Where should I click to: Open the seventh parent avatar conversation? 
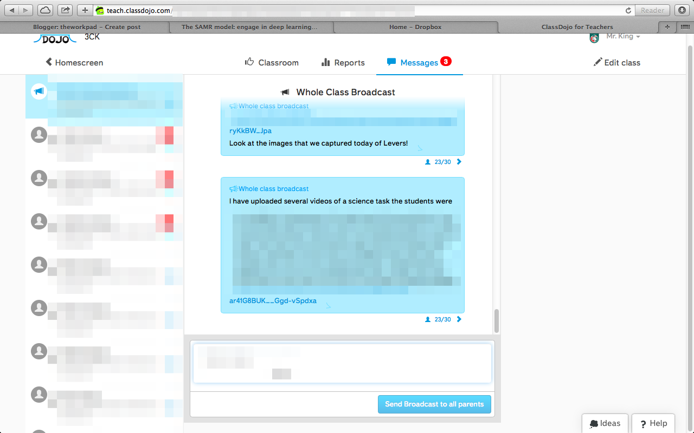pos(39,395)
